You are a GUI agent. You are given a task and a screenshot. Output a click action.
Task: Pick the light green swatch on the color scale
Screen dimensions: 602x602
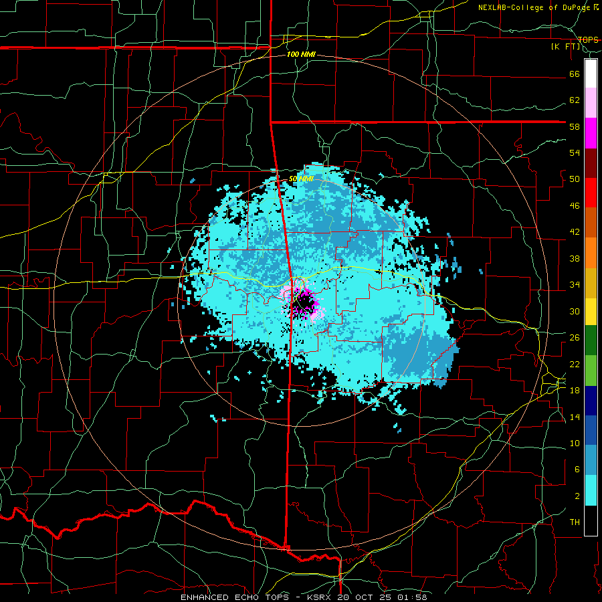click(591, 371)
